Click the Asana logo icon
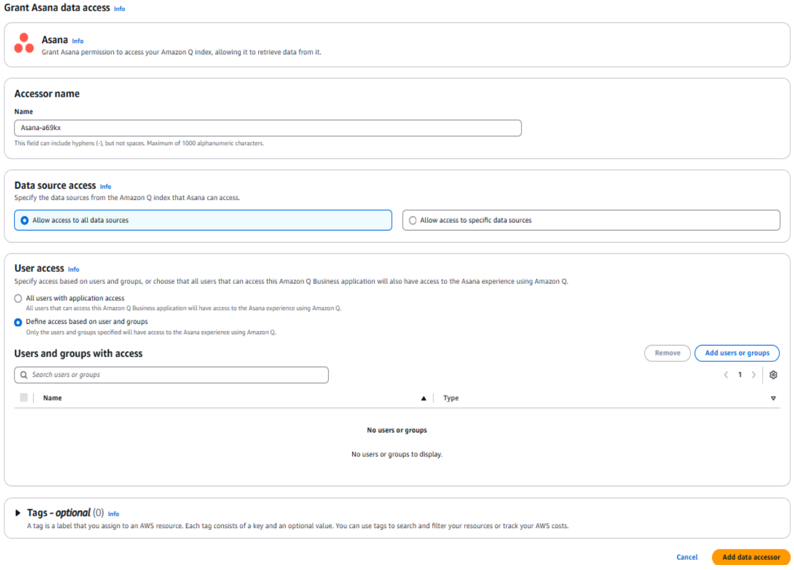This screenshot has height=570, width=794. 24,43
